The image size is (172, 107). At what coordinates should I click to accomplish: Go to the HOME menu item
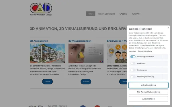pos(91,14)
